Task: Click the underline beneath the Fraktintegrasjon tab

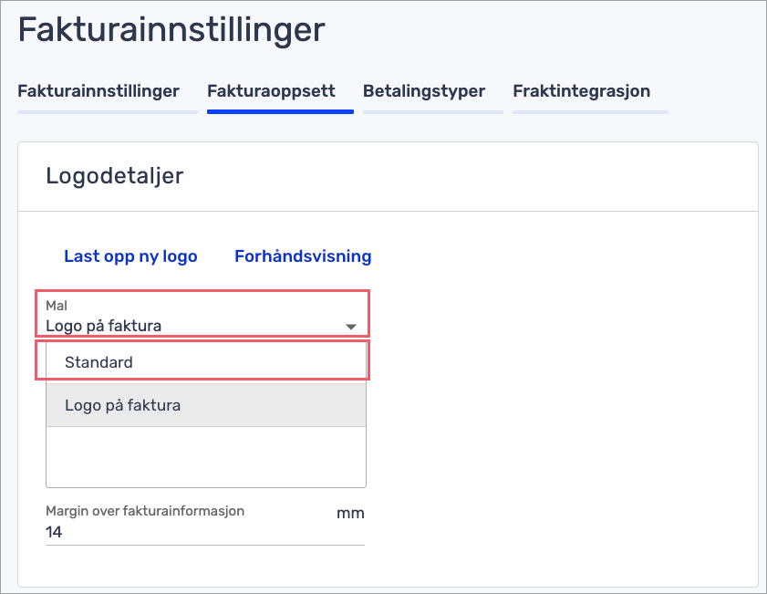Action: [590, 112]
